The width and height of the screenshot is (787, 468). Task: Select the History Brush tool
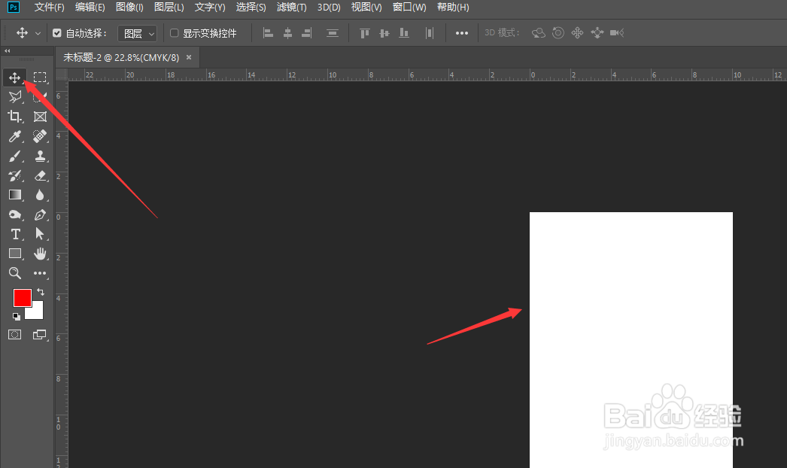15,176
